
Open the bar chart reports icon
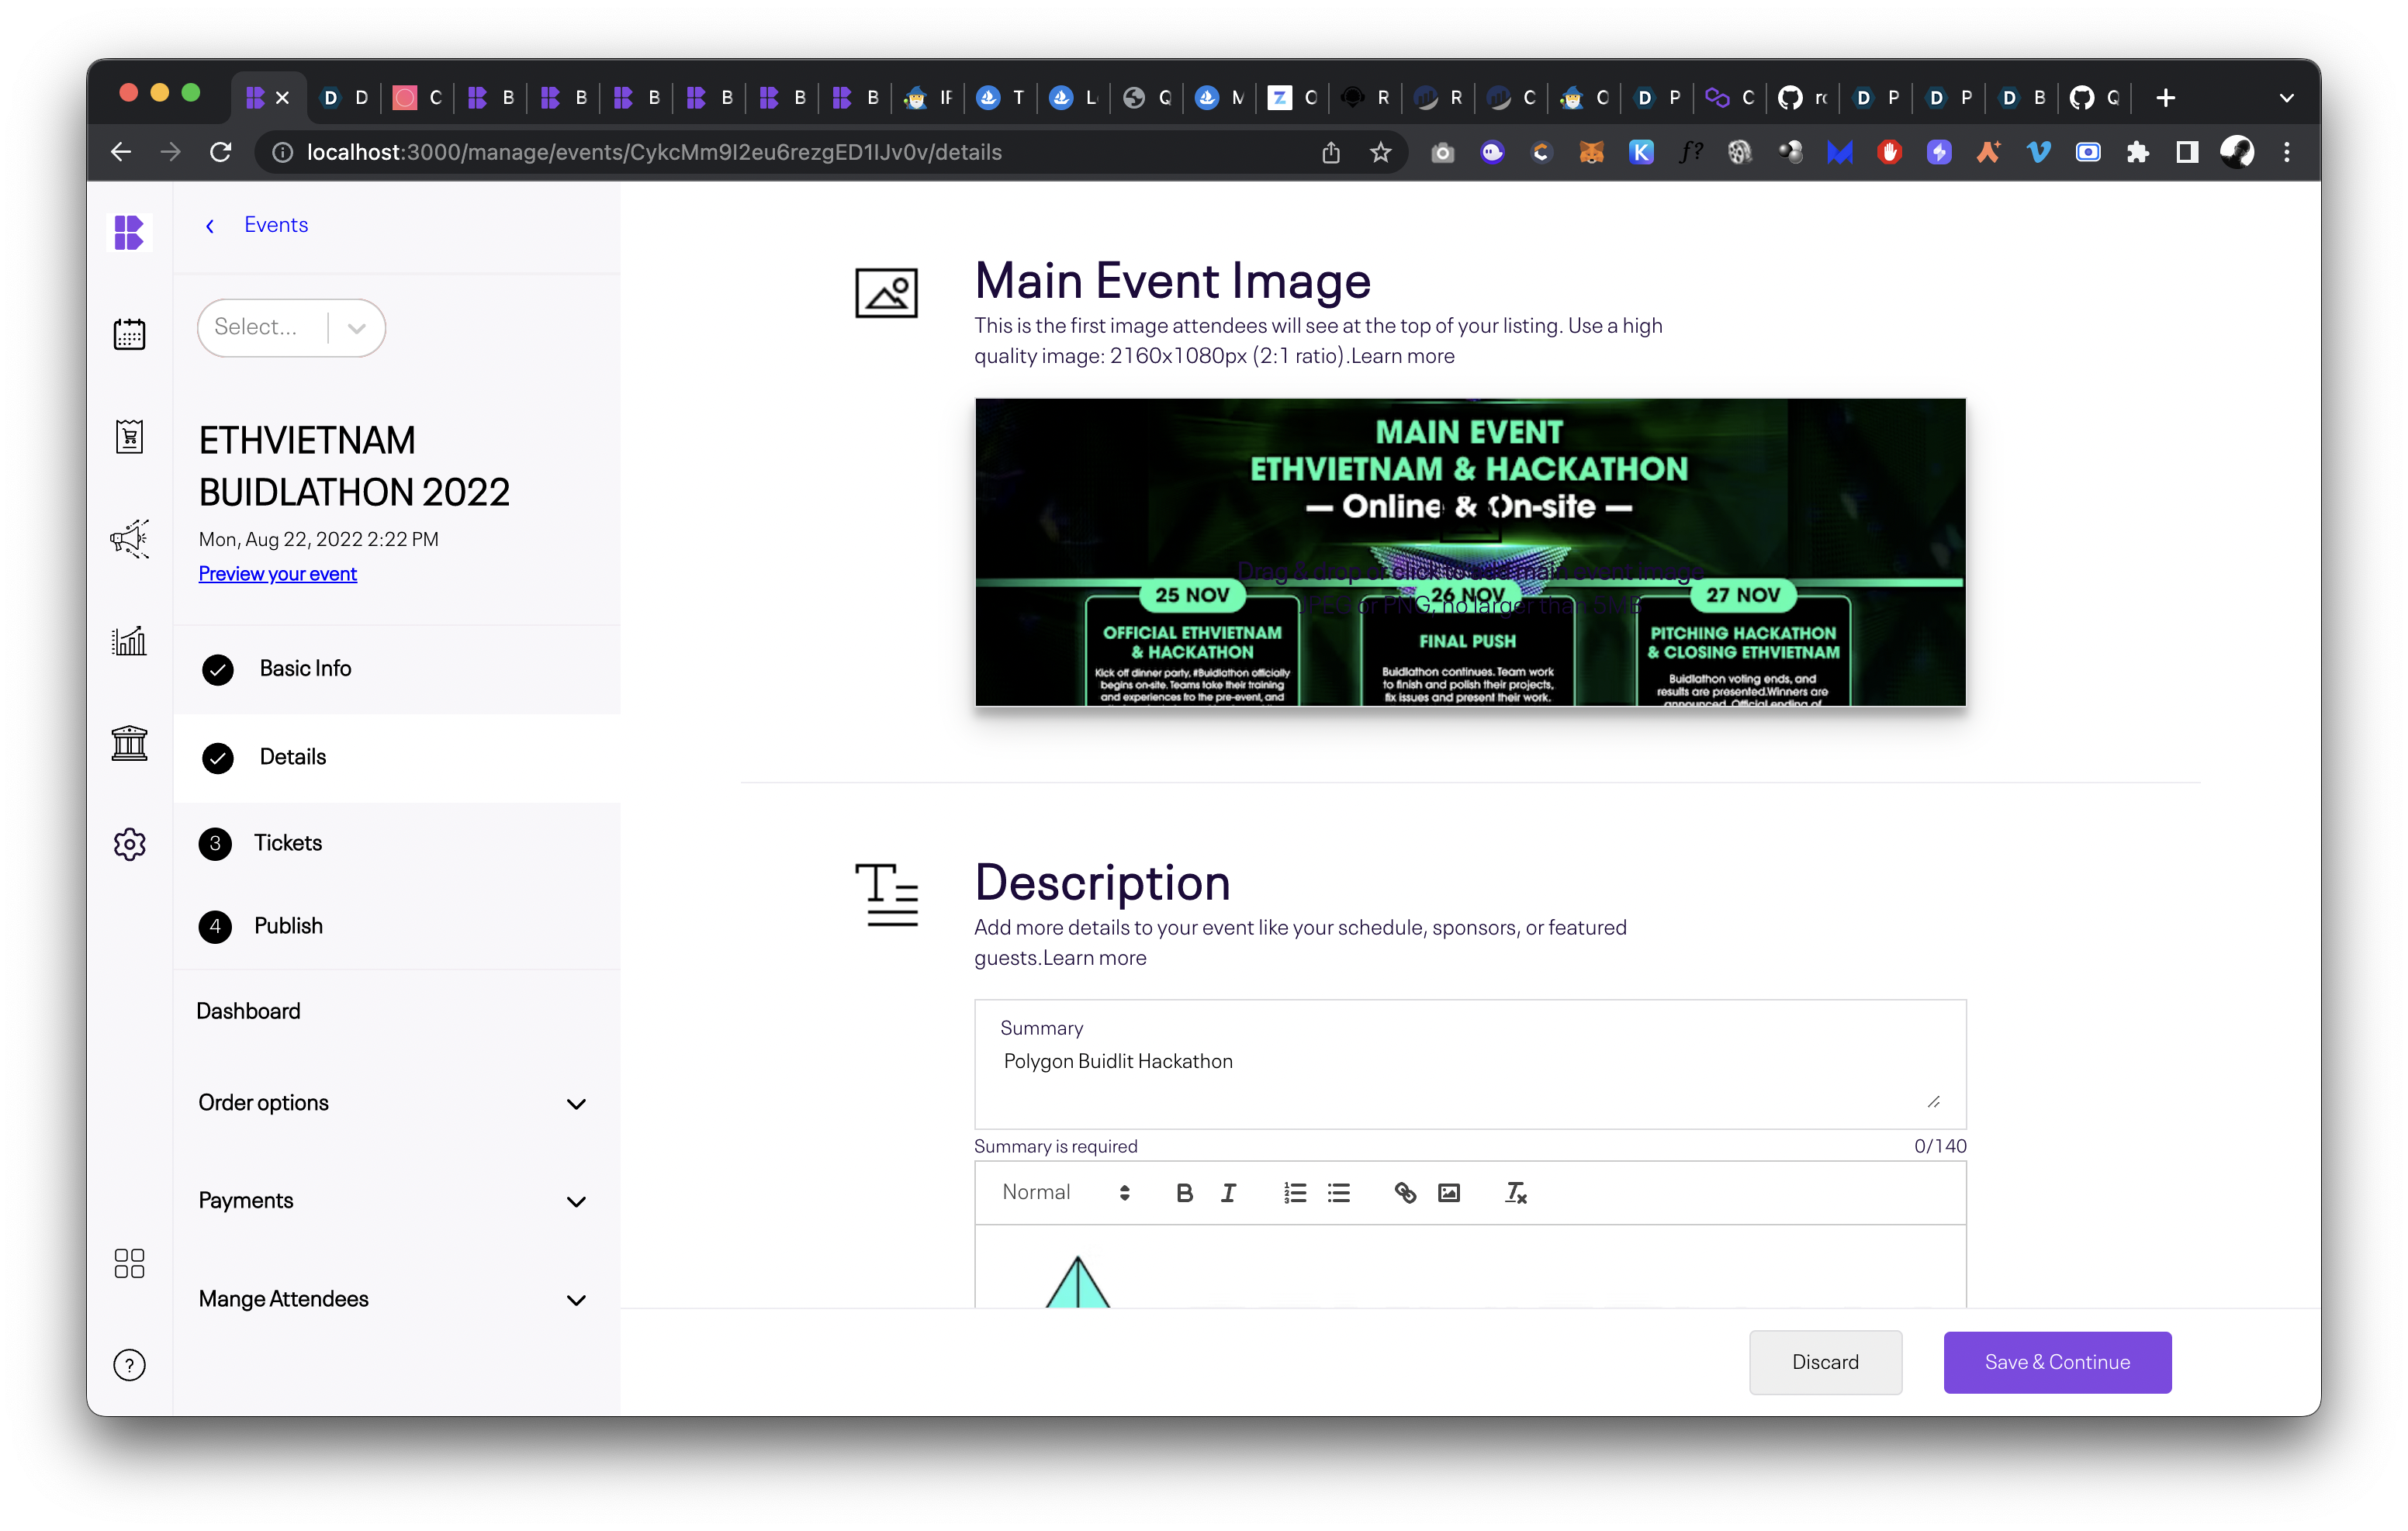pos(129,640)
